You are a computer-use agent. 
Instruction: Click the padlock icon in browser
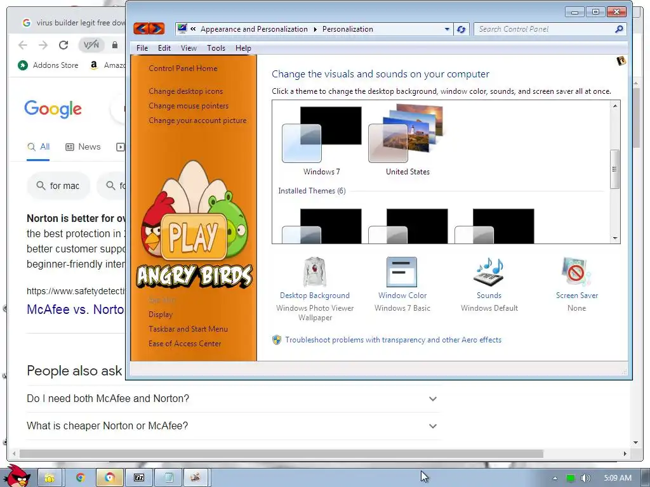pos(115,45)
